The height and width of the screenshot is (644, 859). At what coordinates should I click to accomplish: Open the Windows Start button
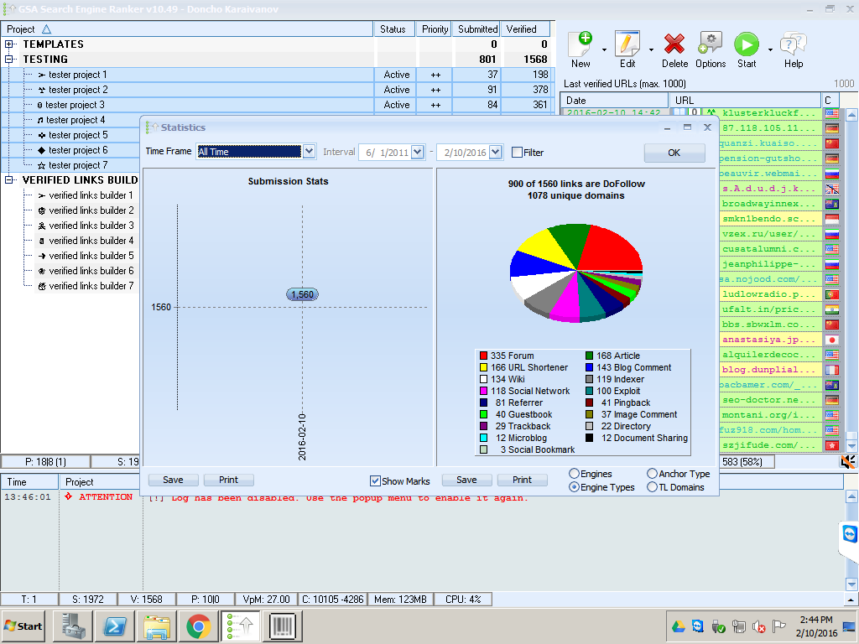[x=23, y=626]
